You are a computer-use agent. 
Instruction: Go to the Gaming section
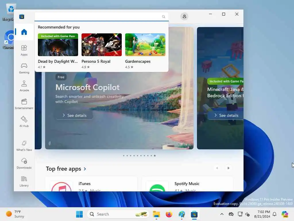coord(24,68)
